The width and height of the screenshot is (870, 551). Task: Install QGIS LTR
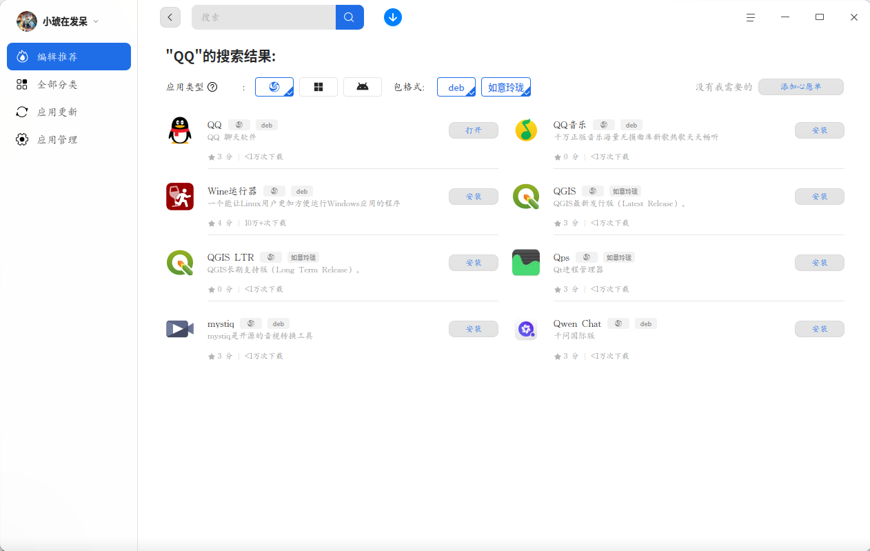[474, 263]
